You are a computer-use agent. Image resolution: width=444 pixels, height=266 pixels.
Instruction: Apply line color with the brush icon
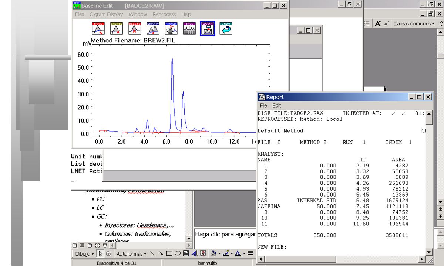pos(226,254)
